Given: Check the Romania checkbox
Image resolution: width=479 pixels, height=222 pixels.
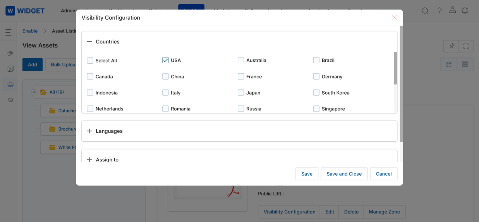Looking at the screenshot, I should [166, 109].
